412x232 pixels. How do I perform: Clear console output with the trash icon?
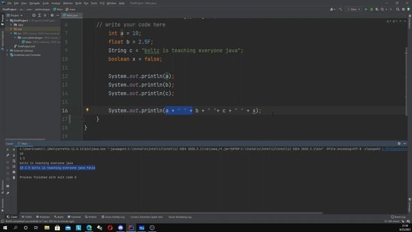click(14, 178)
